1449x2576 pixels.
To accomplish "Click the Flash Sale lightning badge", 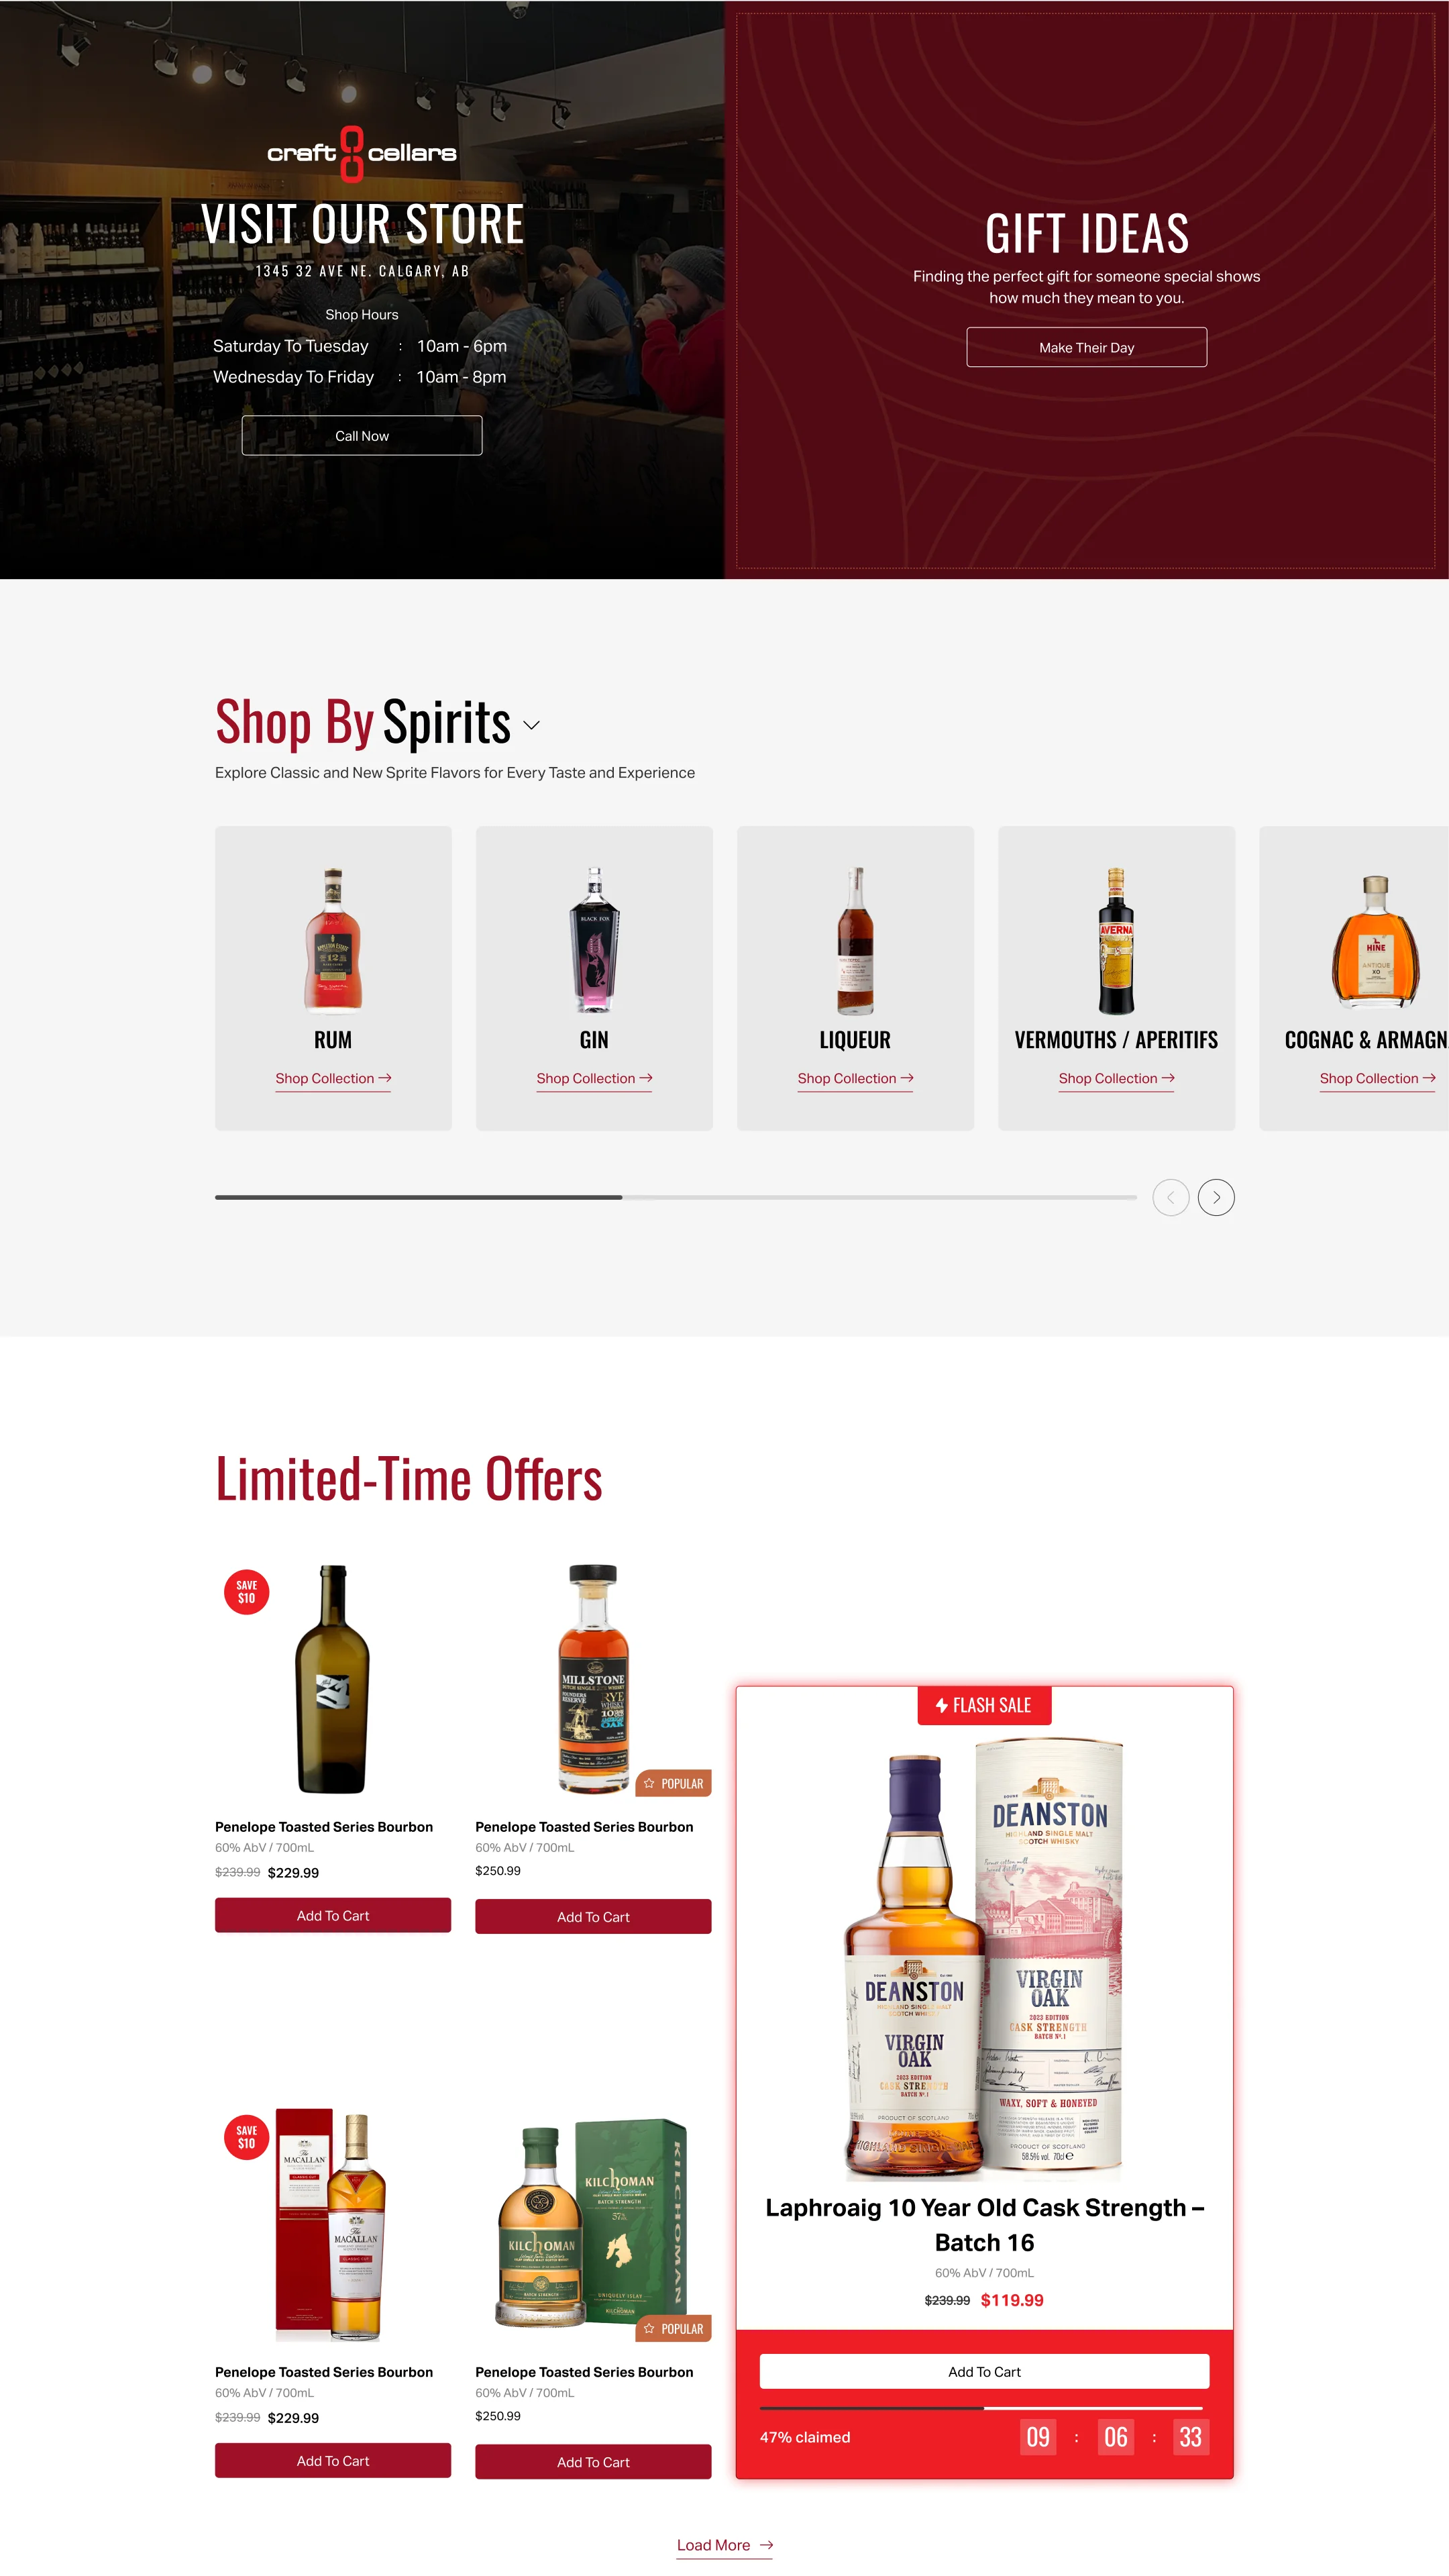I will point(984,1705).
